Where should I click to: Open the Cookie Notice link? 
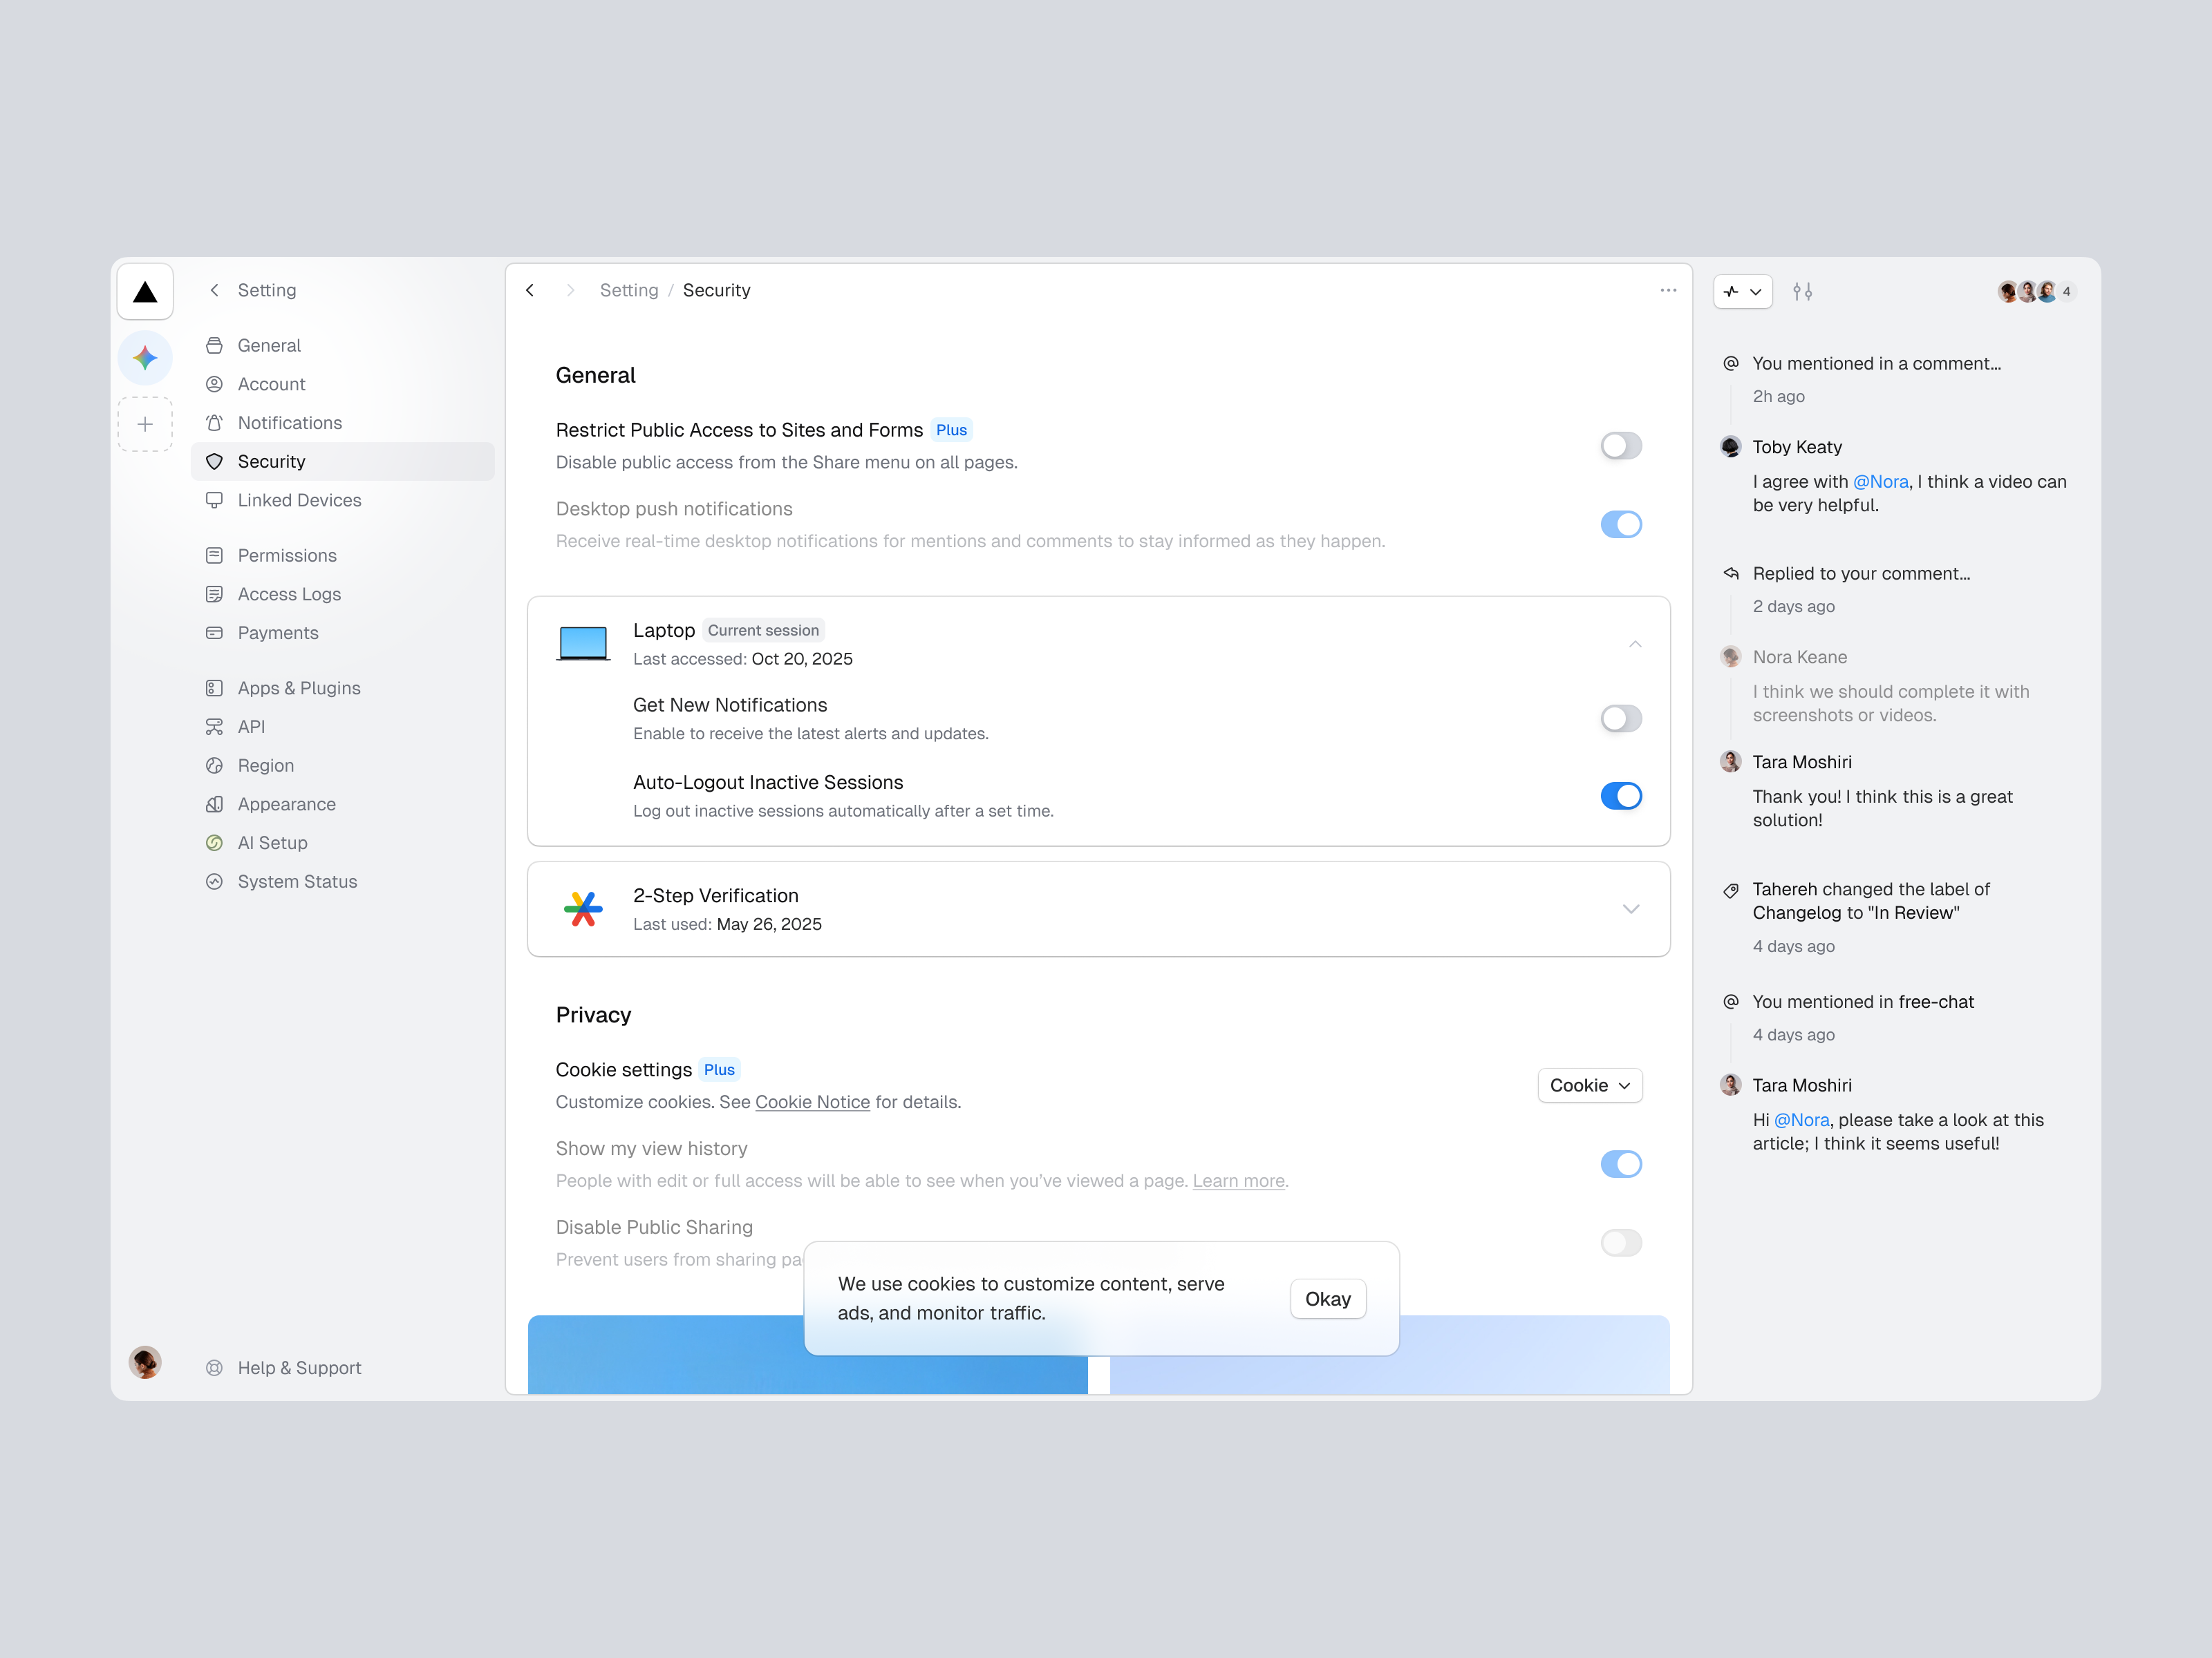812,1101
